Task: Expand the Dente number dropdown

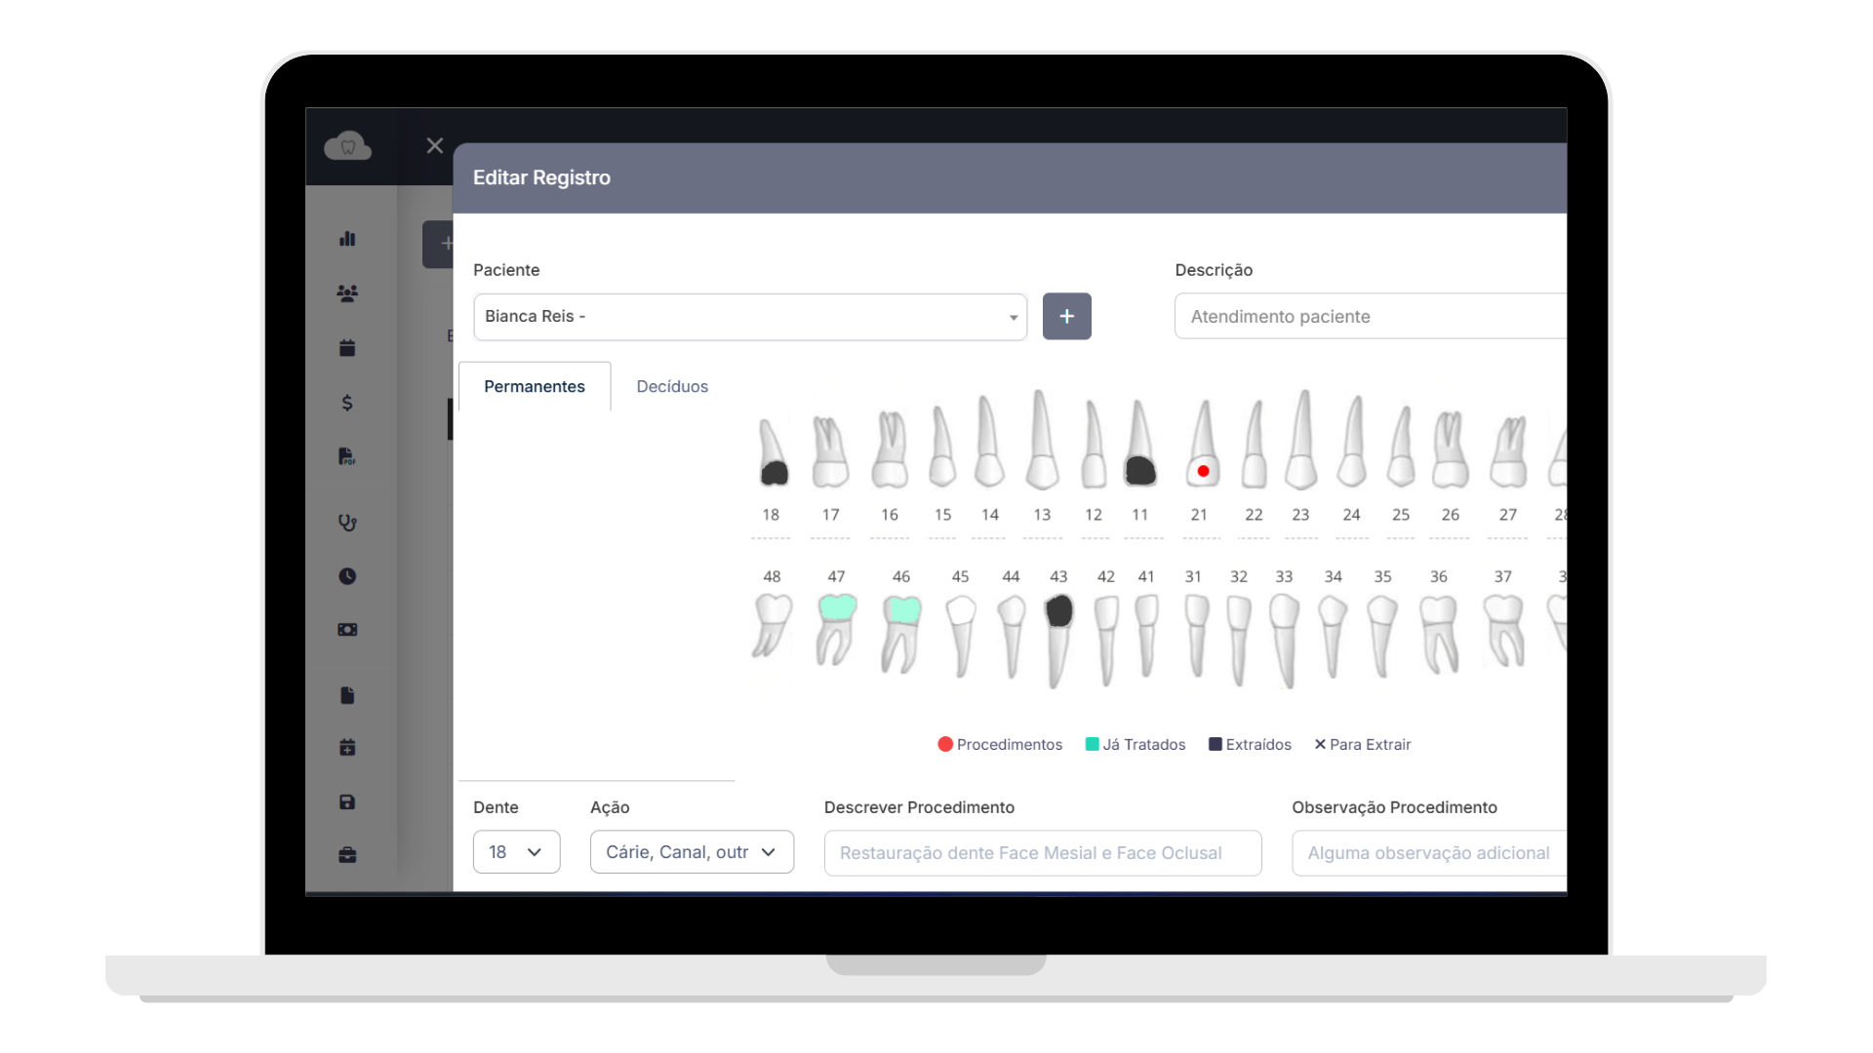Action: point(516,852)
